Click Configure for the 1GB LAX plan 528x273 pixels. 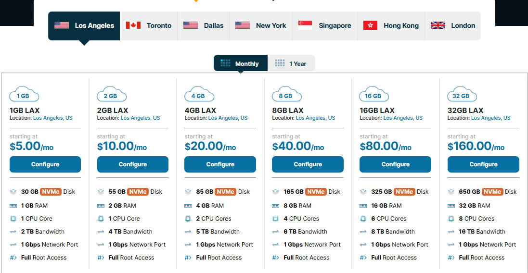point(45,164)
